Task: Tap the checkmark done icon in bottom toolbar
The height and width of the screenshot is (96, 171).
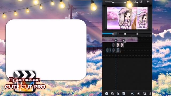Action: click(x=107, y=94)
